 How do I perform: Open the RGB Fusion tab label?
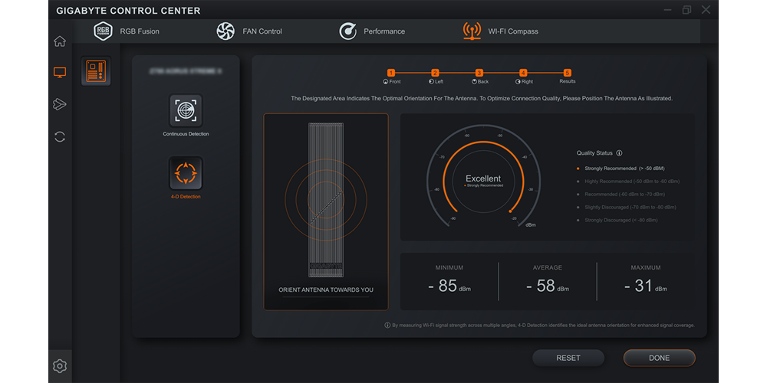pyautogui.click(x=140, y=31)
